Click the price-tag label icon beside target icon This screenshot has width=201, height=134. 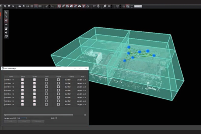[x=63, y=6]
